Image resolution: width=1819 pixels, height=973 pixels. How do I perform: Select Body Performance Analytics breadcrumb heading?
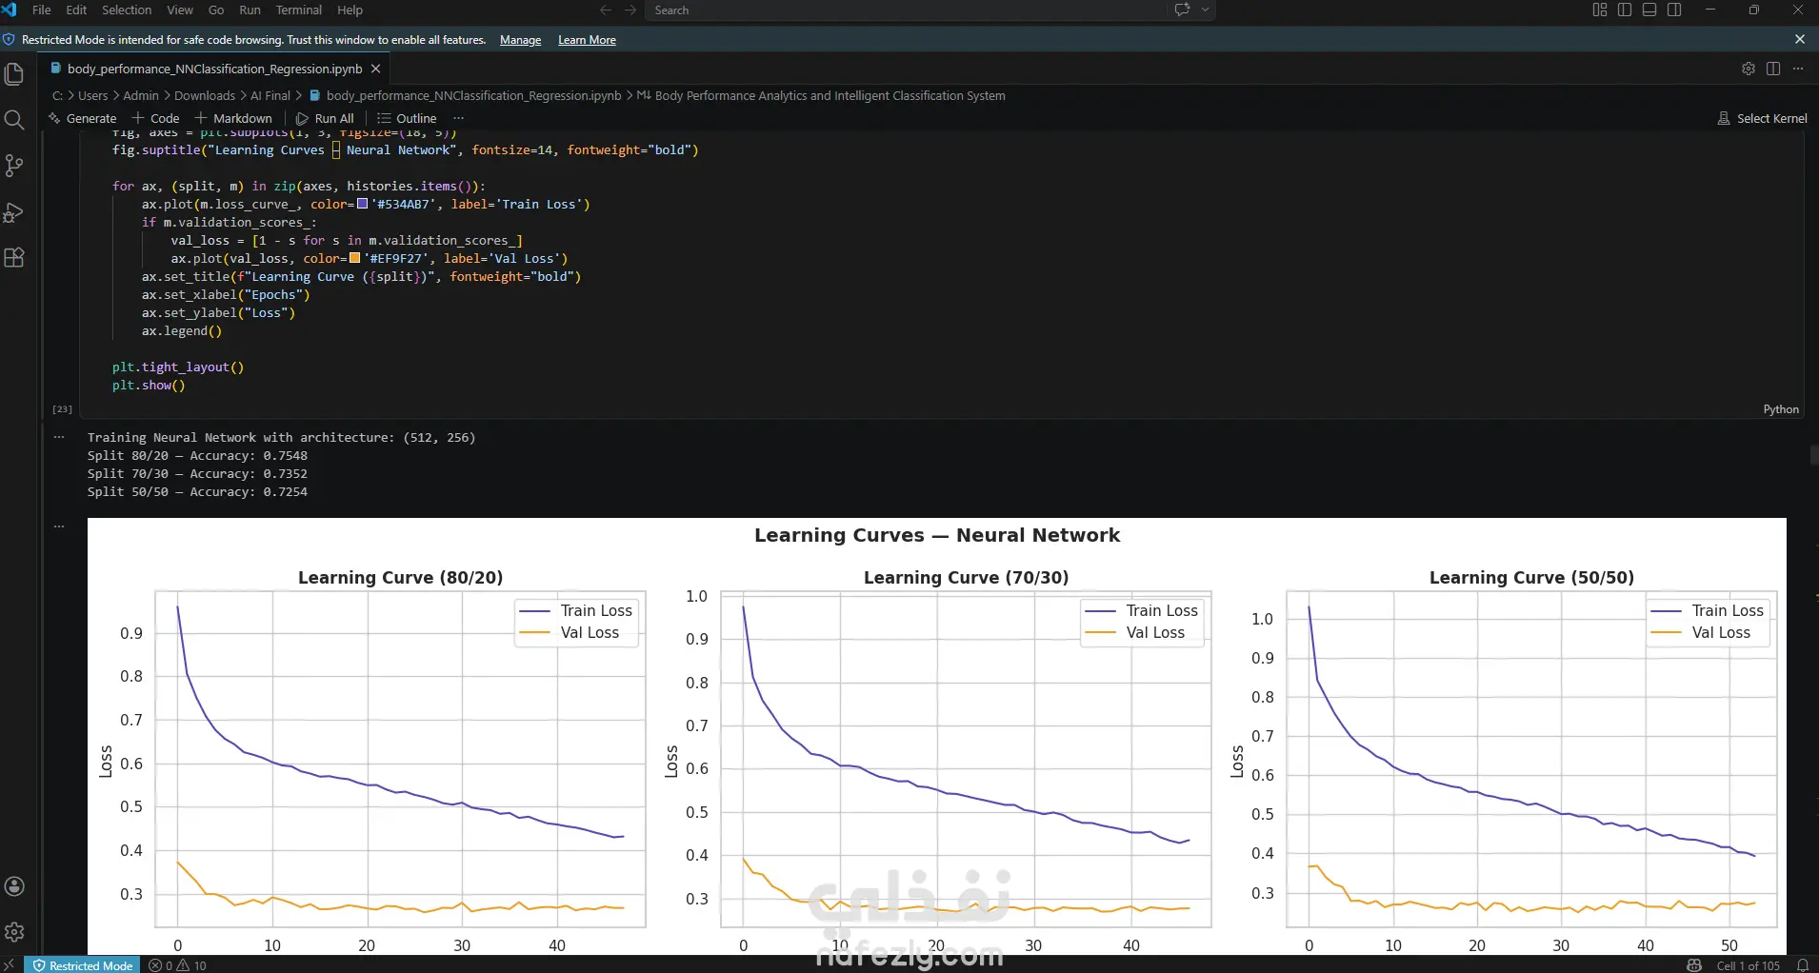821,95
